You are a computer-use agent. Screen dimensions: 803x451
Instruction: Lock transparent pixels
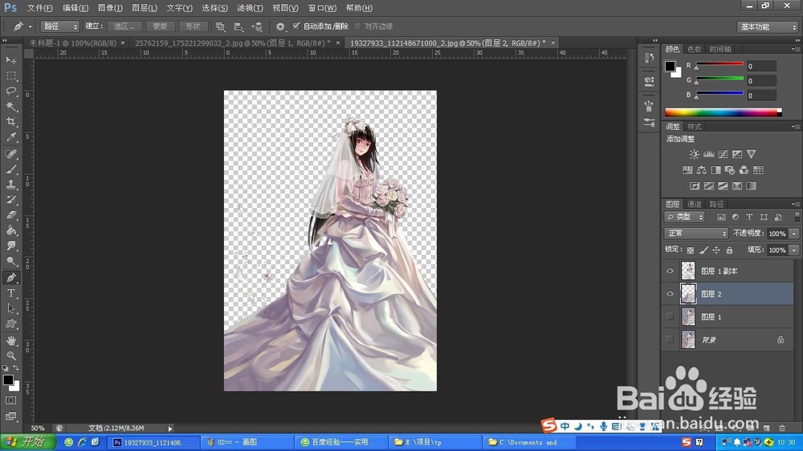coord(691,250)
